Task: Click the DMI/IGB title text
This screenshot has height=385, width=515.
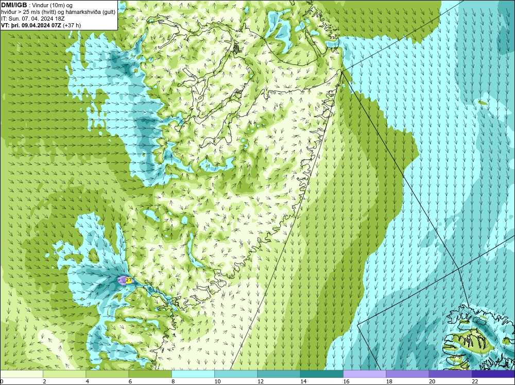Action: pos(14,5)
